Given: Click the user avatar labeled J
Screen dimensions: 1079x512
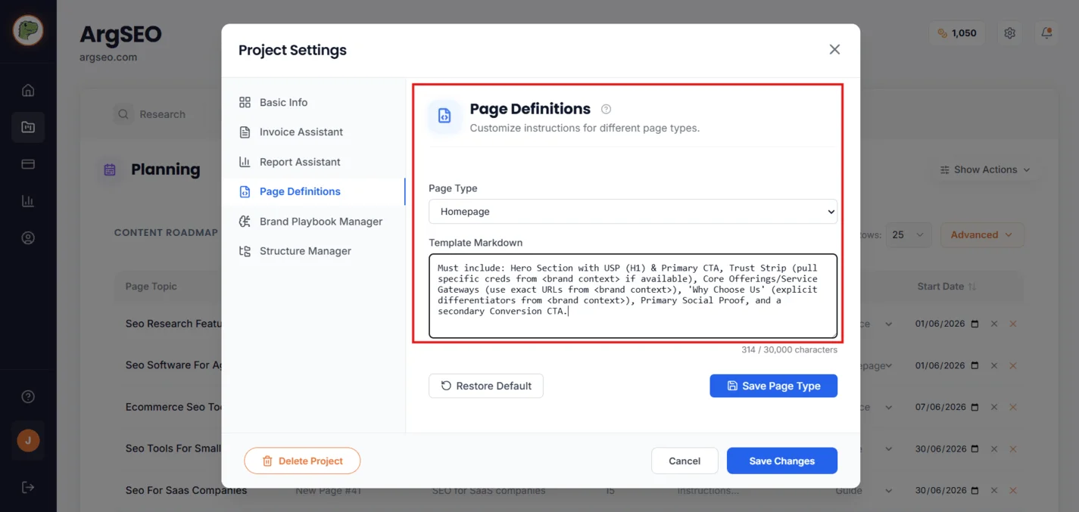Looking at the screenshot, I should tap(28, 440).
